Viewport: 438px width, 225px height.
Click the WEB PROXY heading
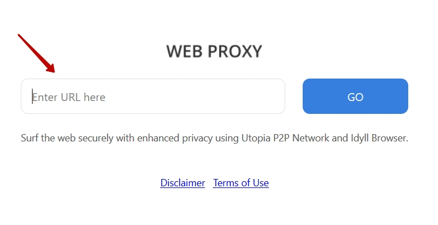(x=214, y=52)
